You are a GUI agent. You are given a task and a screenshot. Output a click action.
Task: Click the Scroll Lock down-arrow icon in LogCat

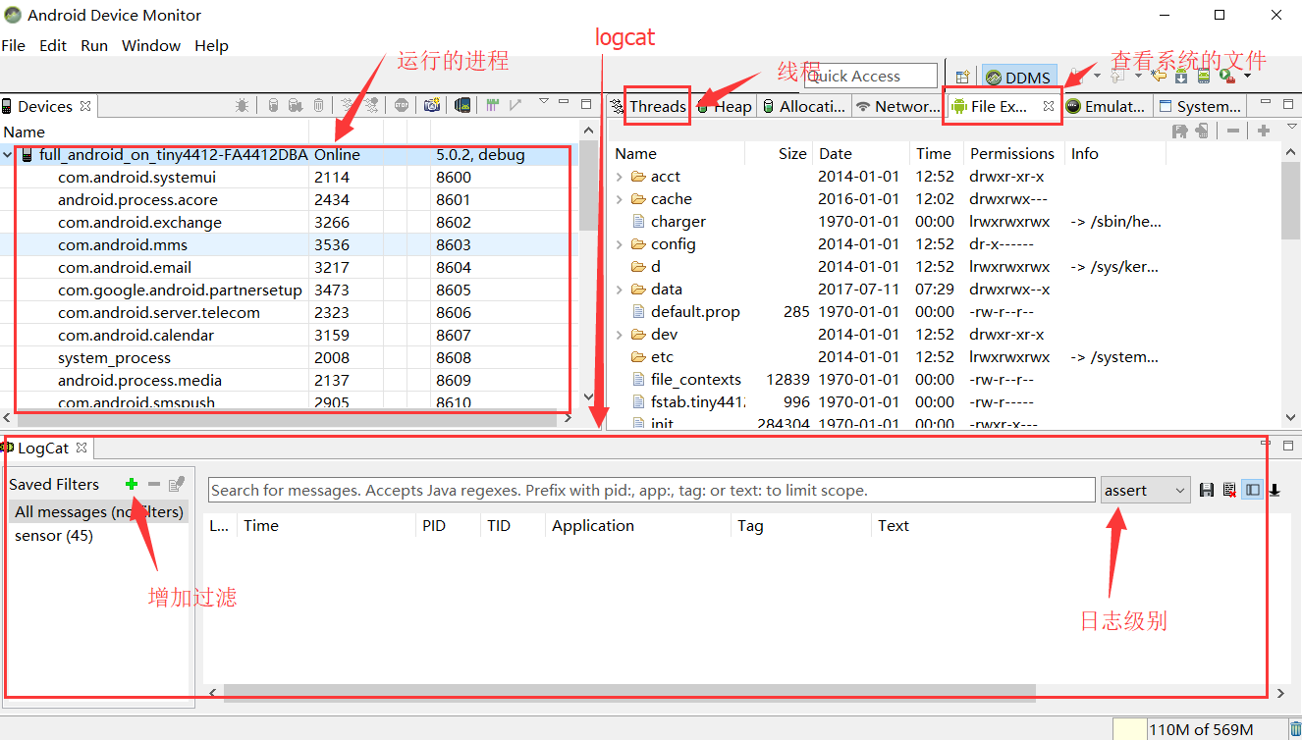tap(1275, 490)
